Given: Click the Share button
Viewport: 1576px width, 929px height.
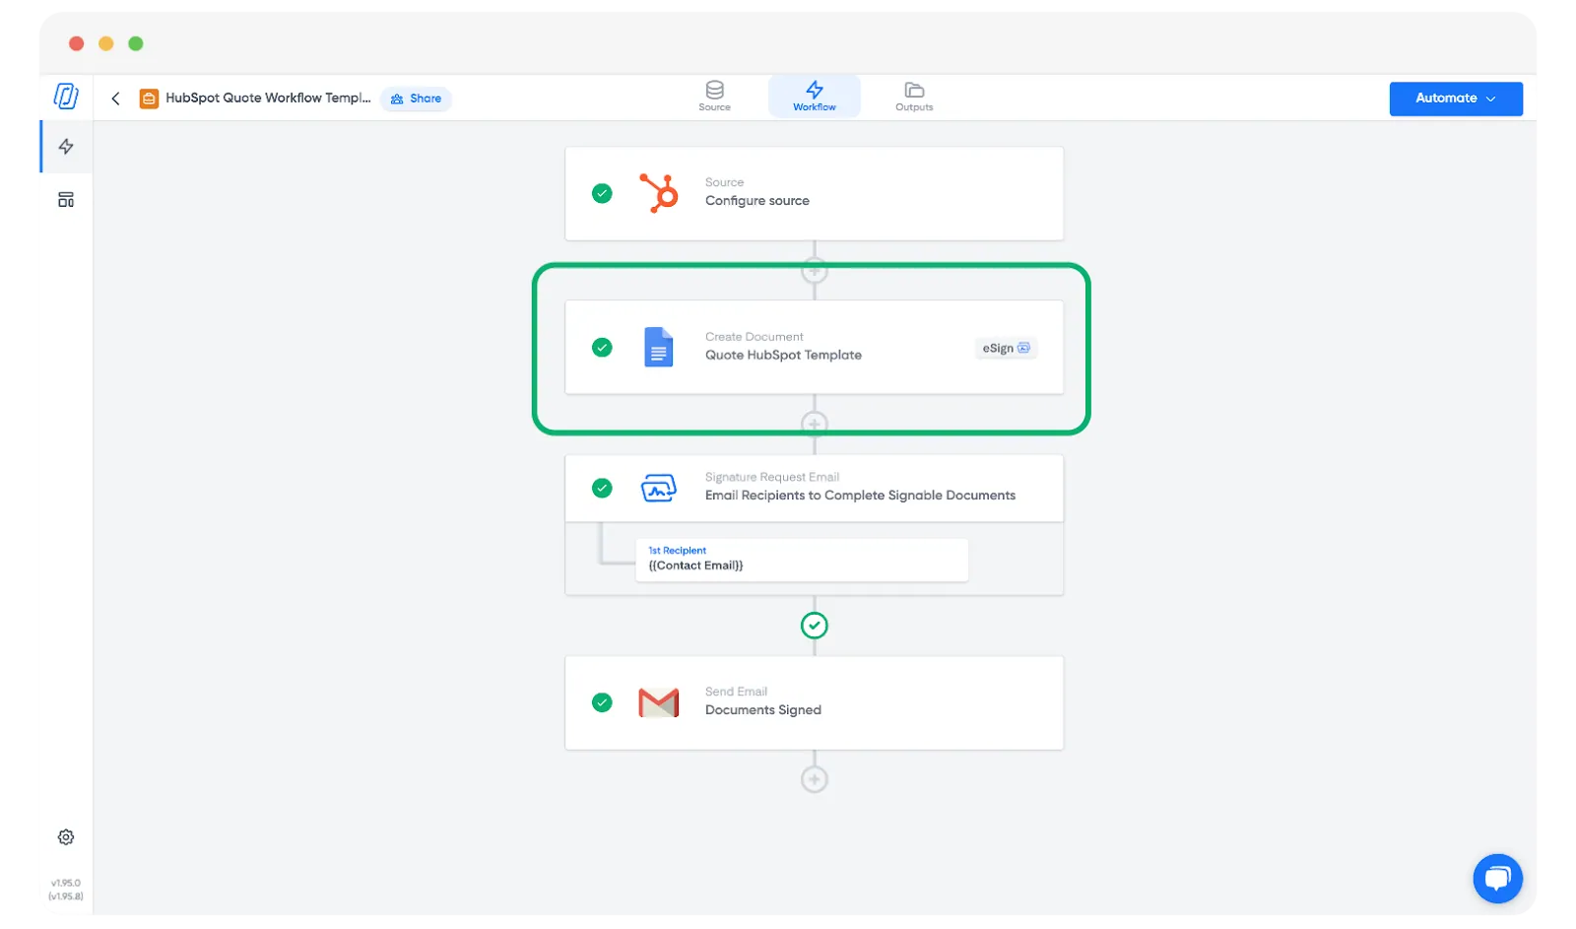Looking at the screenshot, I should pyautogui.click(x=416, y=99).
